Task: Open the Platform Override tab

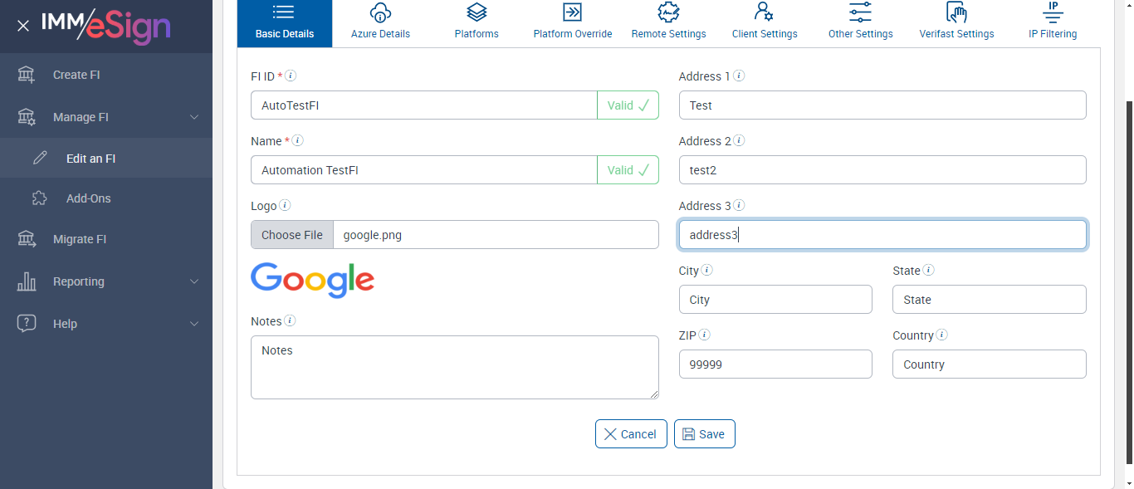Action: 573,23
